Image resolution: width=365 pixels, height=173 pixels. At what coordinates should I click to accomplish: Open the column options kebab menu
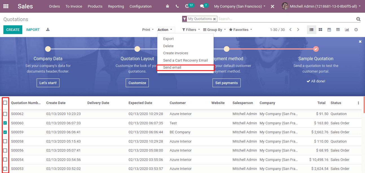click(x=358, y=103)
